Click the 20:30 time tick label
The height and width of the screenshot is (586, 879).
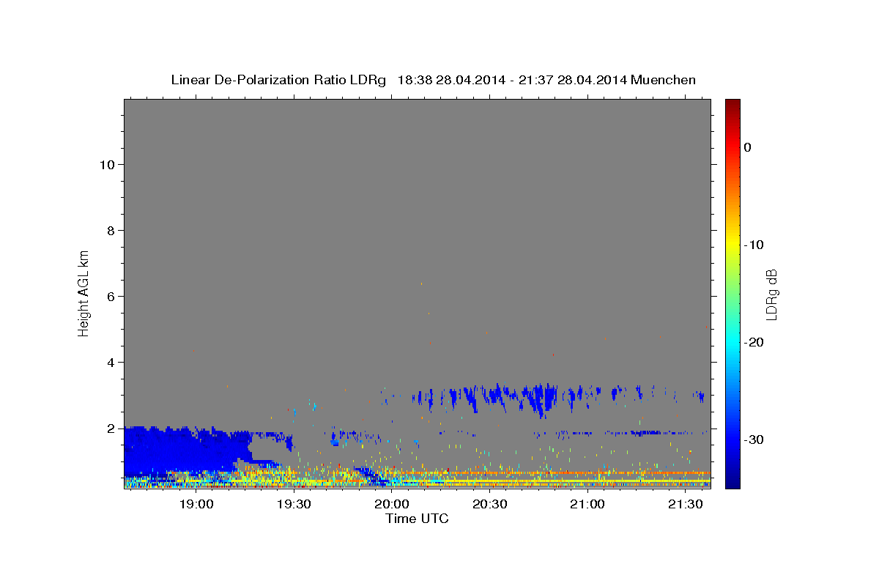490,504
